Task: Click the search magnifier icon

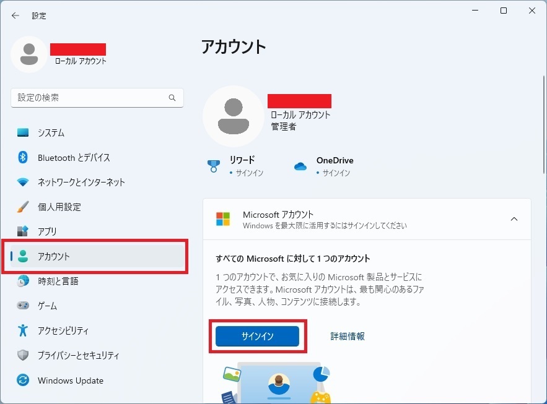Action: (x=172, y=98)
